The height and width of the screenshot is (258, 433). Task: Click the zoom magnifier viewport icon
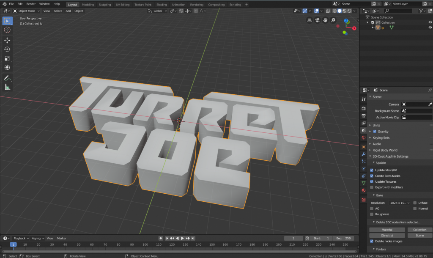[333, 20]
